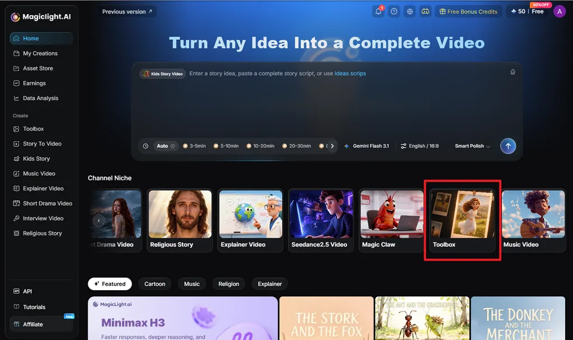Open the notifications bell icon

(378, 11)
